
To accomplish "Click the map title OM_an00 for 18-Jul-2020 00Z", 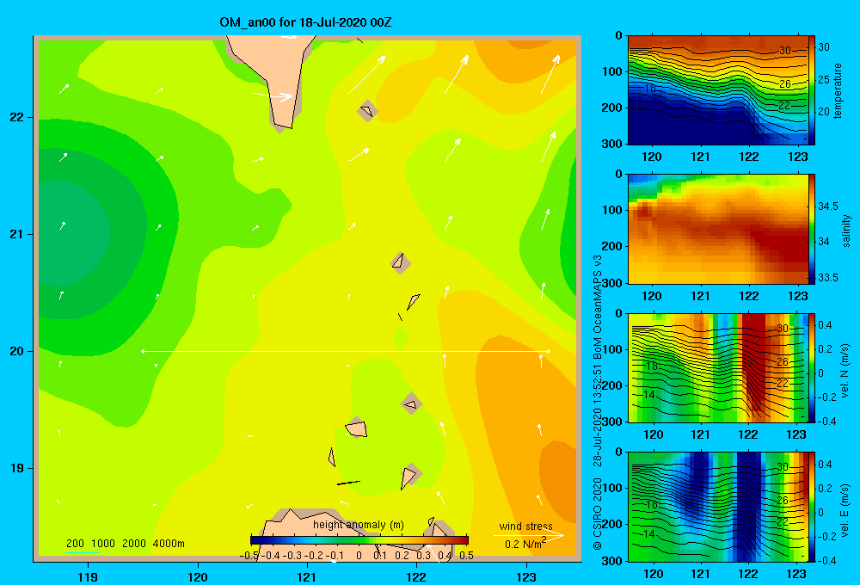I will (305, 22).
